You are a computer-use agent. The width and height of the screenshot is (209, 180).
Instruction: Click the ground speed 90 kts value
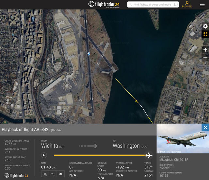click(102, 170)
